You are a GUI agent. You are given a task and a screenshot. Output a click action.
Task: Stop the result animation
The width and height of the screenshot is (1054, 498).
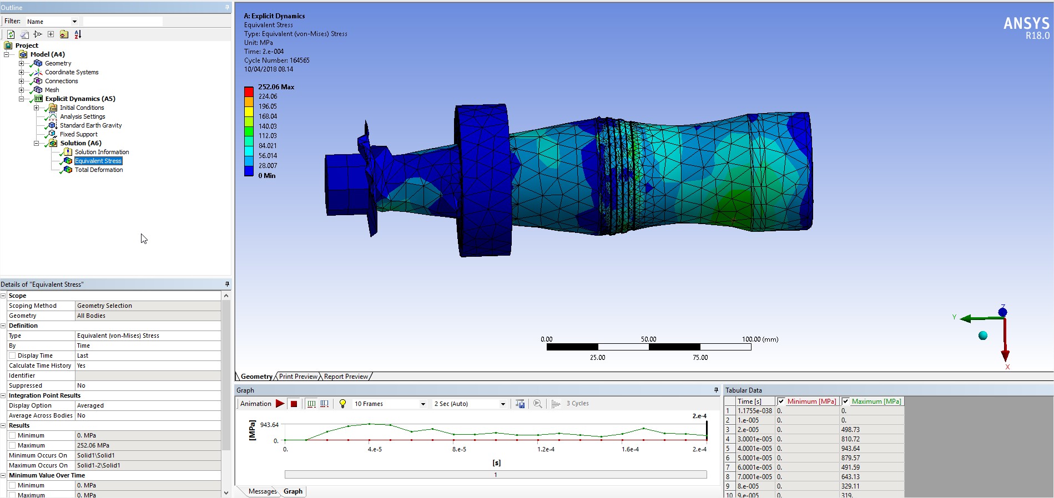(x=294, y=404)
